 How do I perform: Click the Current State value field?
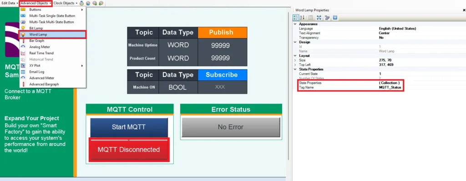click(422, 74)
